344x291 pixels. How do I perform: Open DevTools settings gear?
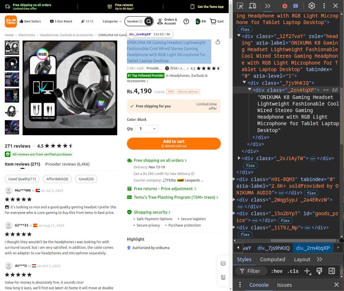pos(311,6)
